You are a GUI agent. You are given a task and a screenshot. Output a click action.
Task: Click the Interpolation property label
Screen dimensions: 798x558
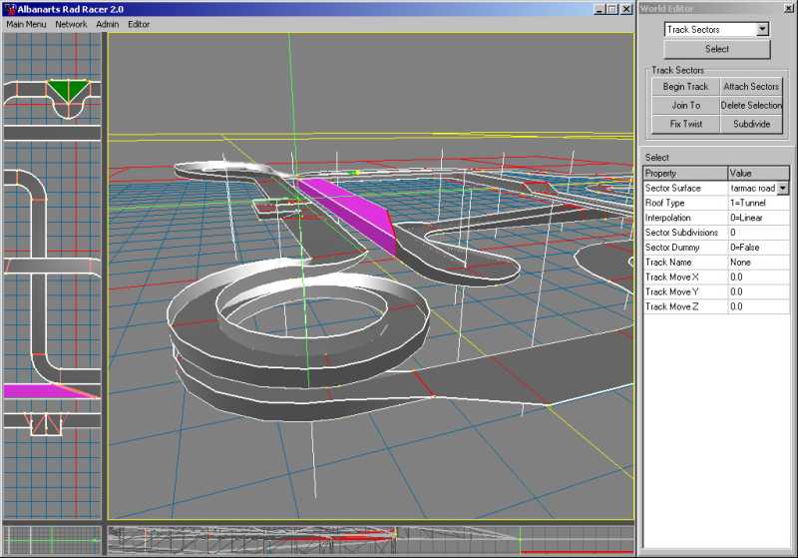(667, 218)
